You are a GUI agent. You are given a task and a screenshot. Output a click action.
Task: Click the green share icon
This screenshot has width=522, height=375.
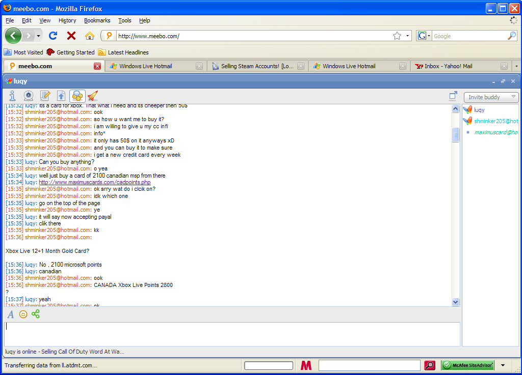pyautogui.click(x=36, y=314)
